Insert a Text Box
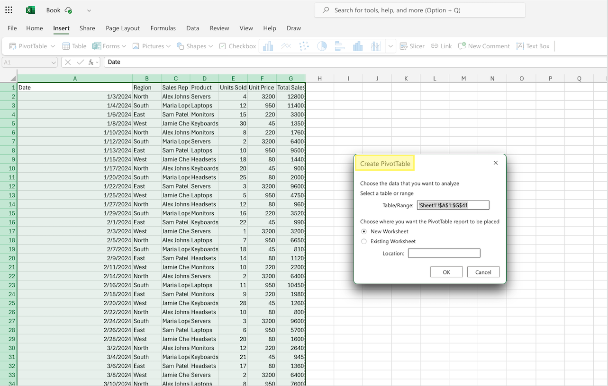The image size is (608, 386). pyautogui.click(x=533, y=46)
